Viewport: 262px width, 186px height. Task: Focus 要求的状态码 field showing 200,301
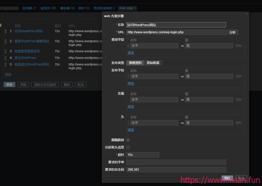point(176,169)
